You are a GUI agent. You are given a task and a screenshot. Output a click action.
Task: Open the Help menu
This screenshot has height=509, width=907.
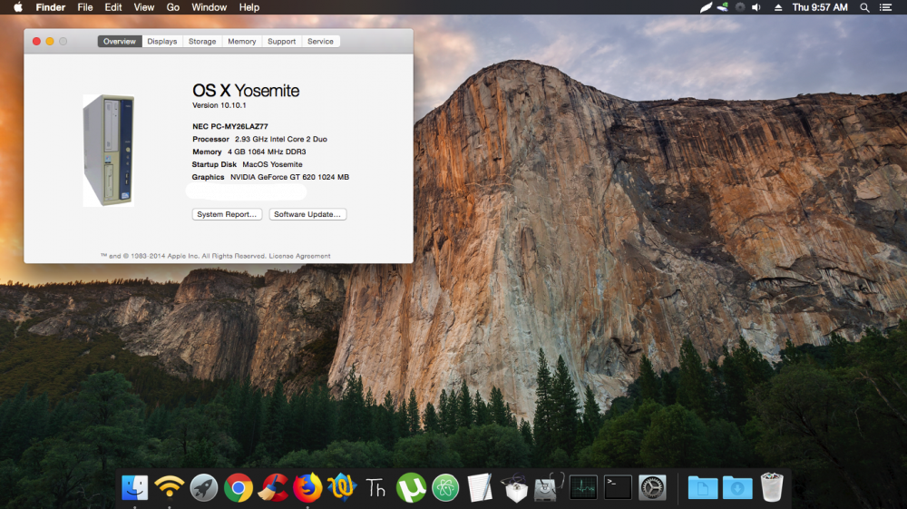tap(249, 7)
